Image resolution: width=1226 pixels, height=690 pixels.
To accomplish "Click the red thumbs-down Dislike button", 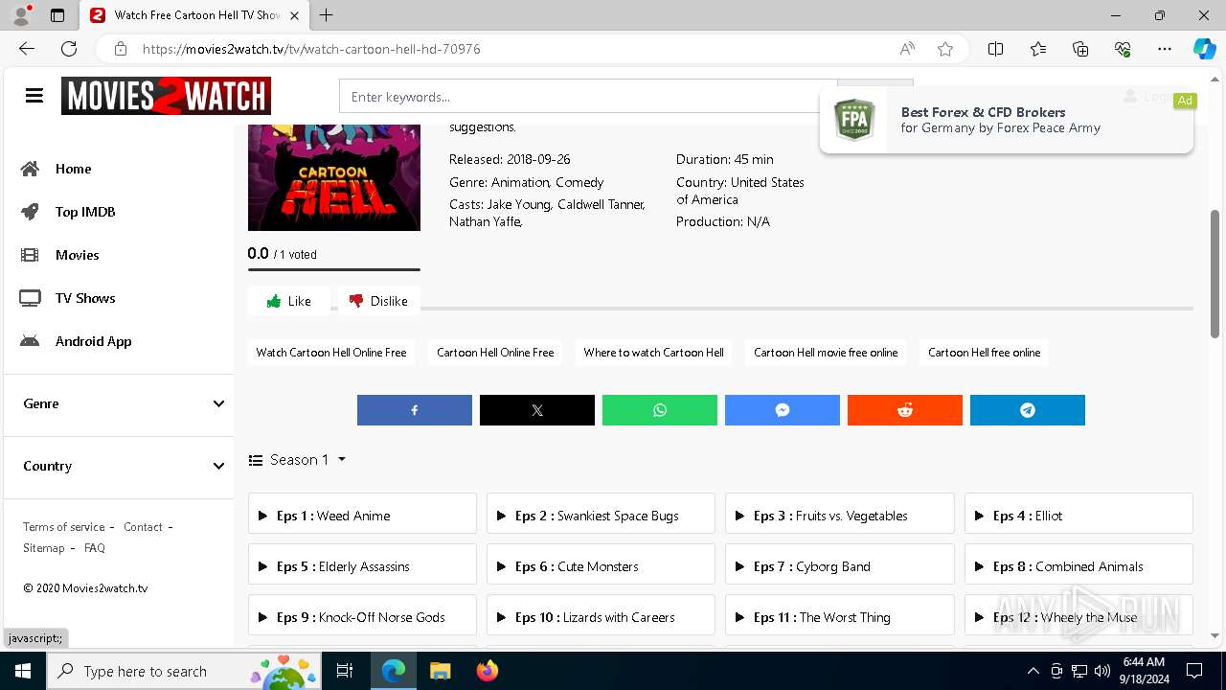I will pyautogui.click(x=378, y=301).
